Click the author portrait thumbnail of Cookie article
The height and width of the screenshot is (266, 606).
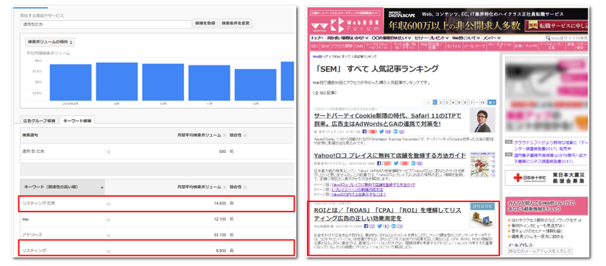click(482, 120)
